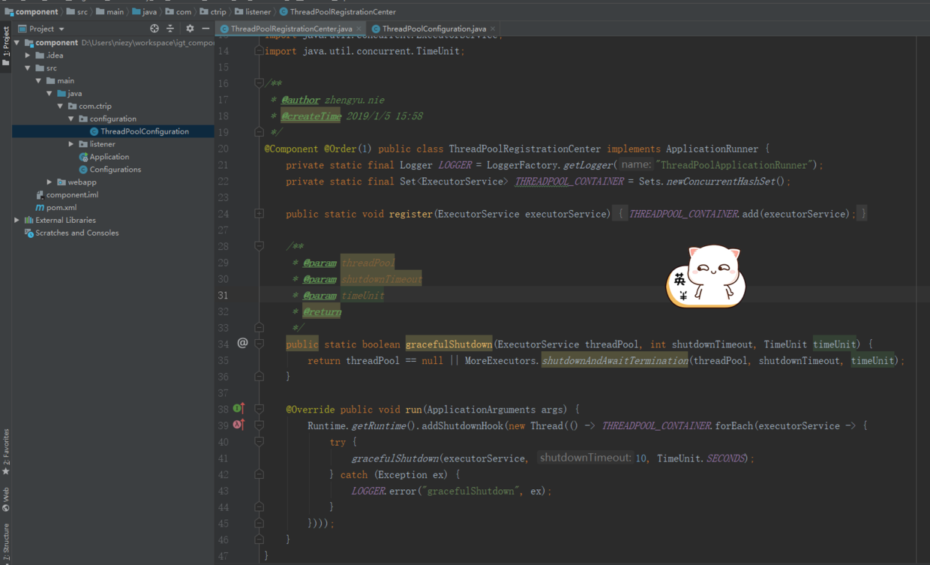Click the gracefulShutdown method name on line 34
This screenshot has height=565, width=930.
pyautogui.click(x=448, y=344)
